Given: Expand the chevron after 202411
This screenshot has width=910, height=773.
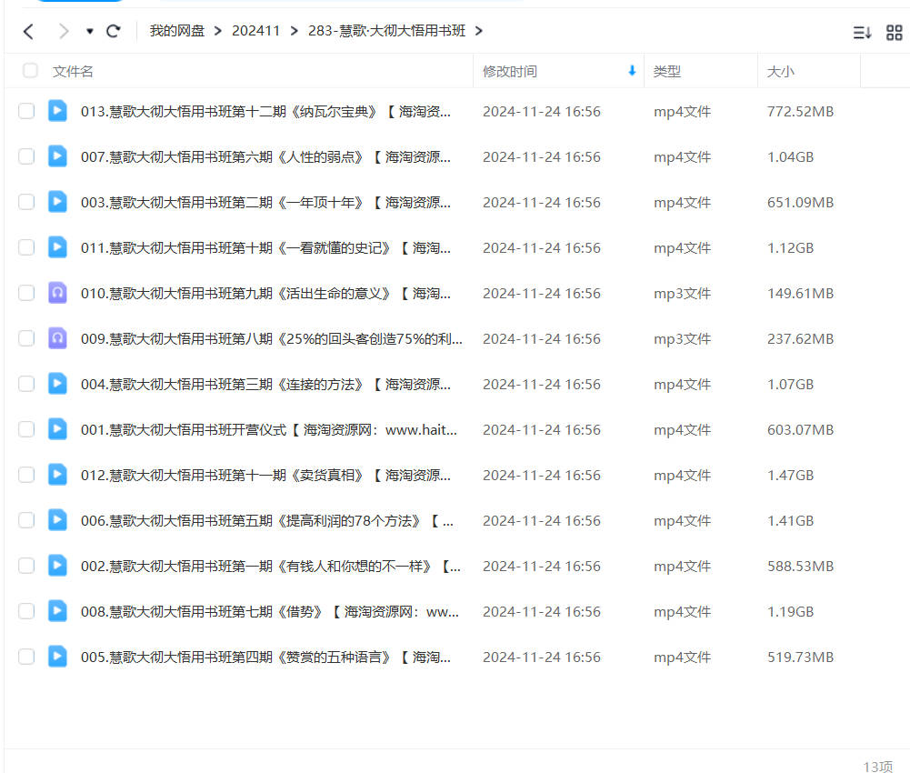Looking at the screenshot, I should point(295,31).
